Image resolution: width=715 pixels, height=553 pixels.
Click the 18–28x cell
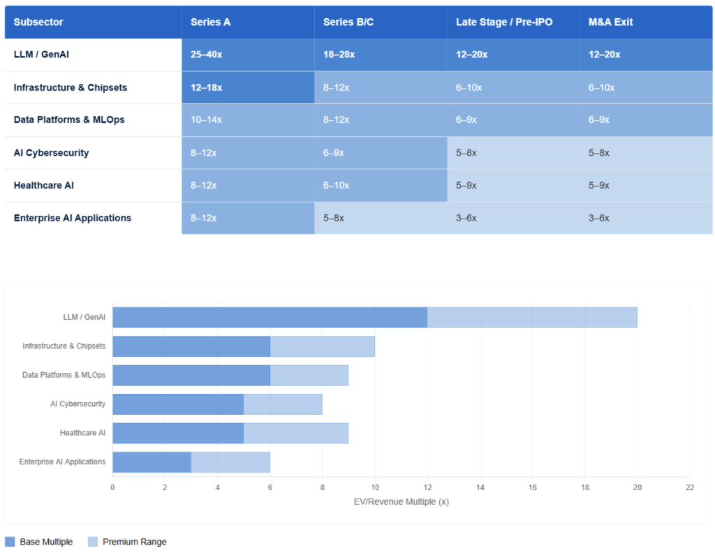tap(381, 54)
